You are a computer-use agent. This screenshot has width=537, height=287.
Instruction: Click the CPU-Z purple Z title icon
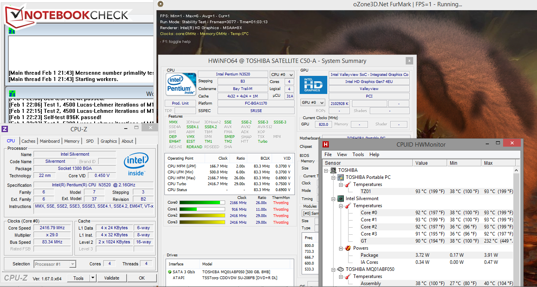click(5, 129)
